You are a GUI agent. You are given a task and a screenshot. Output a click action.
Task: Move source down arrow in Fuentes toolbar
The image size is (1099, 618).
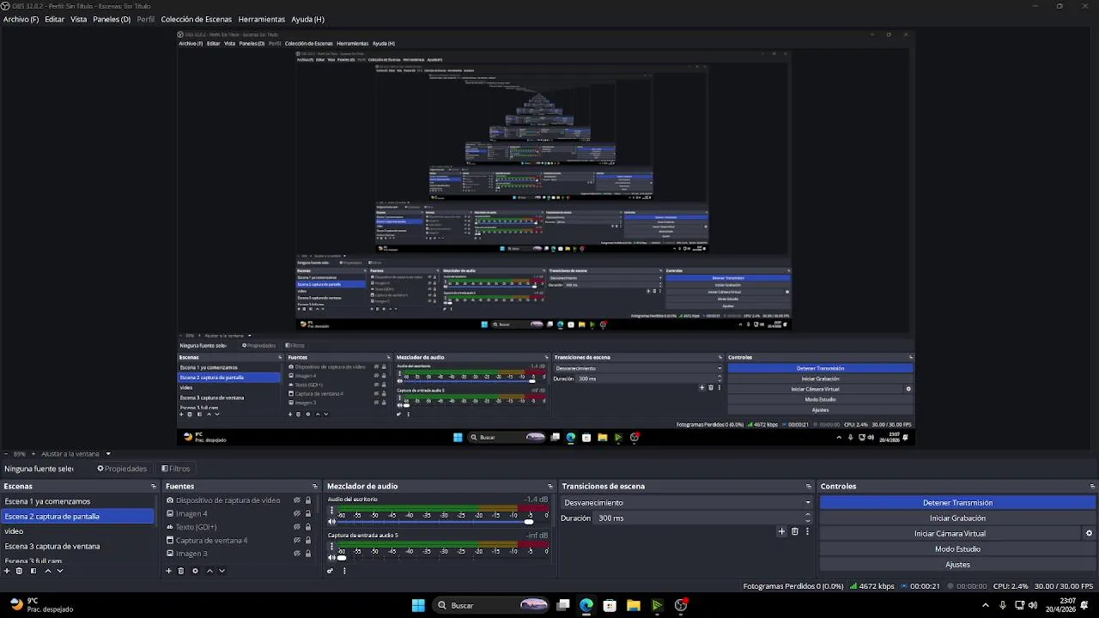click(222, 571)
